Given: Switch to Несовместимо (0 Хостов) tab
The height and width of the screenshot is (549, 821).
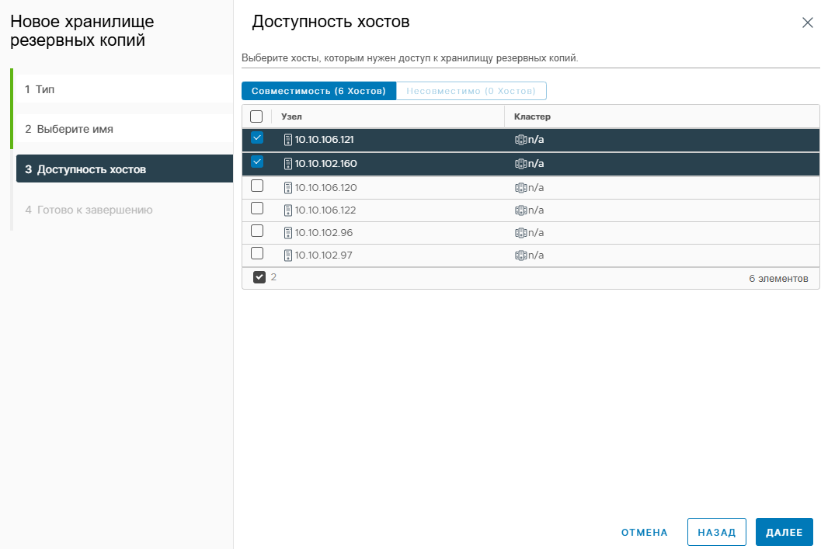Looking at the screenshot, I should click(x=471, y=91).
